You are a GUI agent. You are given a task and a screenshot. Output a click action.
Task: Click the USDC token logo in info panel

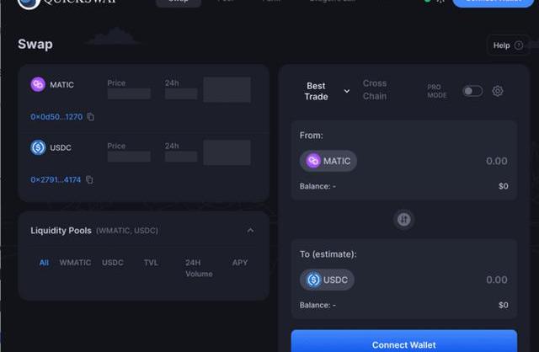[38, 147]
